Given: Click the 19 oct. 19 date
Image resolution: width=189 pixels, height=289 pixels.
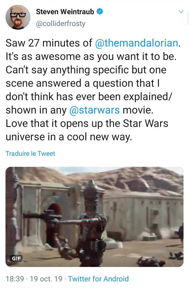Looking at the screenshot, I should [x=46, y=279].
